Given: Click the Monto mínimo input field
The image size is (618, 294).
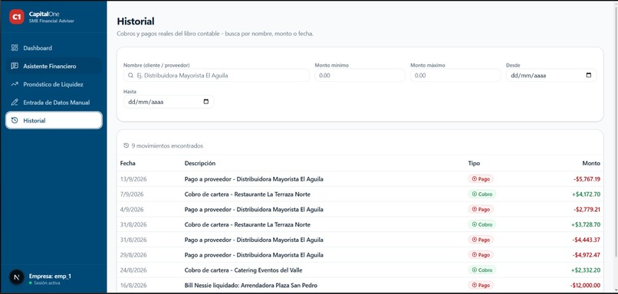Looking at the screenshot, I should tap(360, 75).
